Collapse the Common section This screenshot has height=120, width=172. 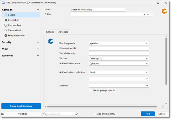38,10
